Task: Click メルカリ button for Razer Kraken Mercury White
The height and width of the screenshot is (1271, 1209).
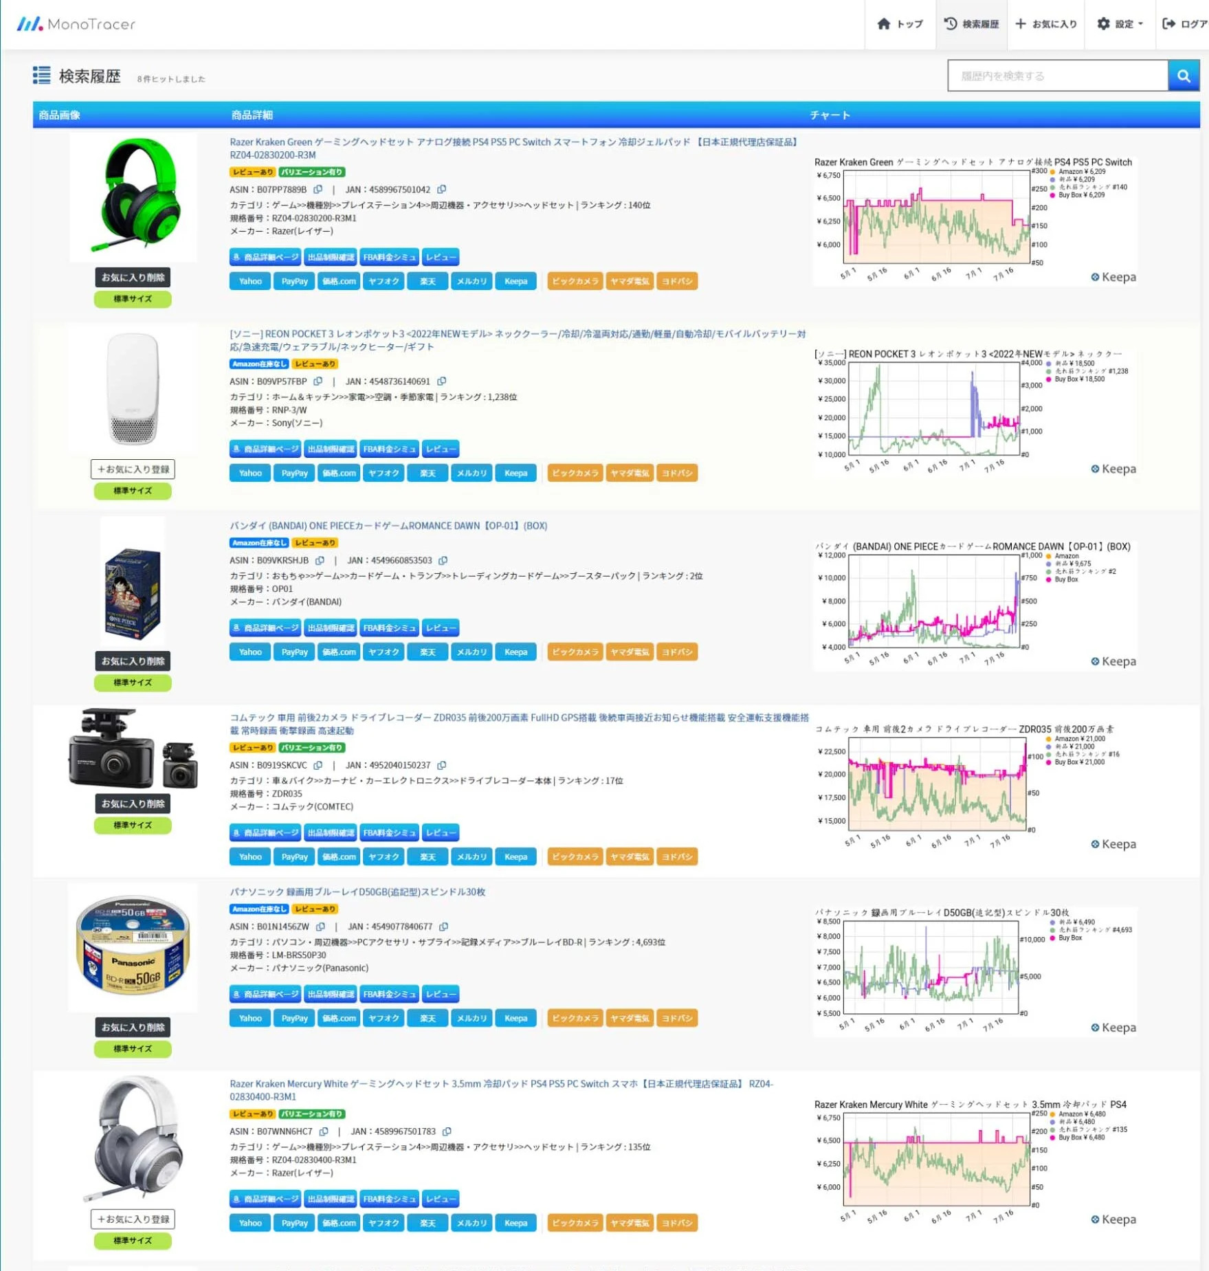Action: pyautogui.click(x=472, y=1223)
